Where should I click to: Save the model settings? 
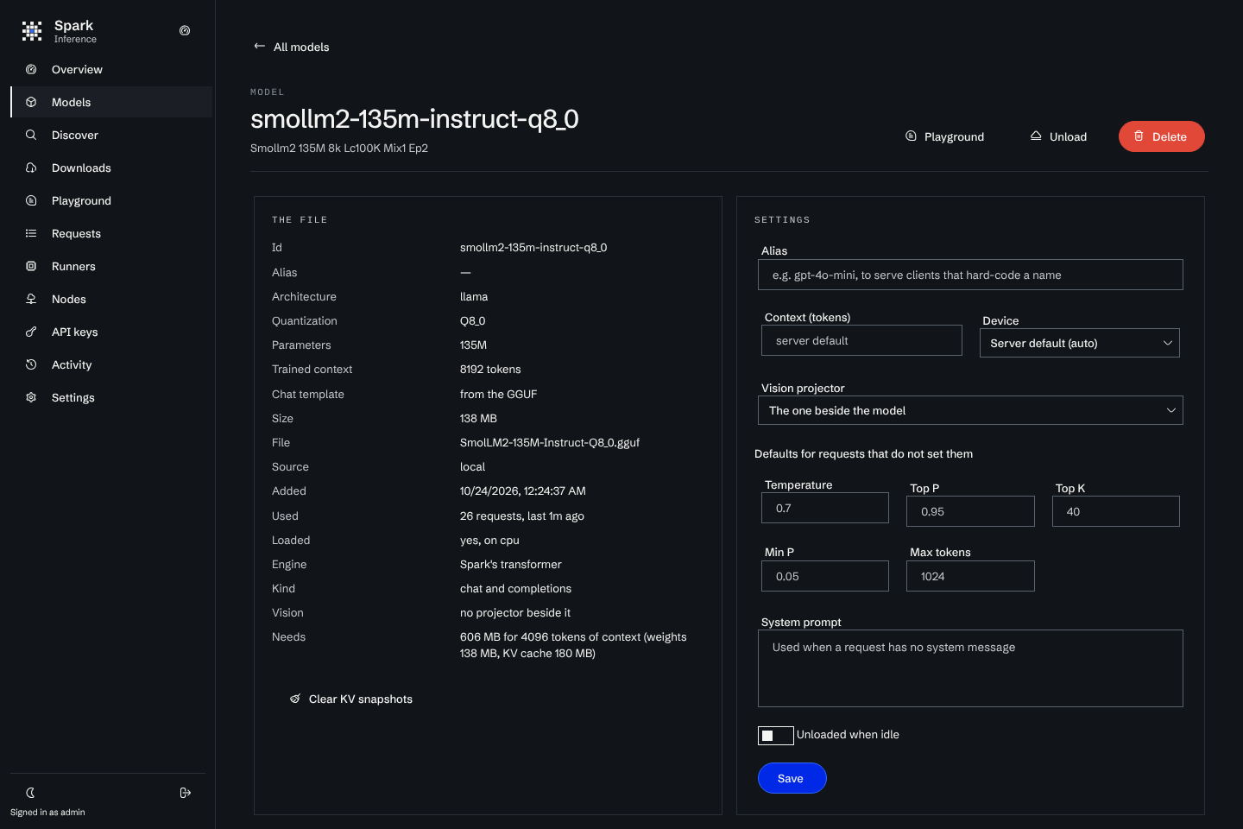(792, 778)
